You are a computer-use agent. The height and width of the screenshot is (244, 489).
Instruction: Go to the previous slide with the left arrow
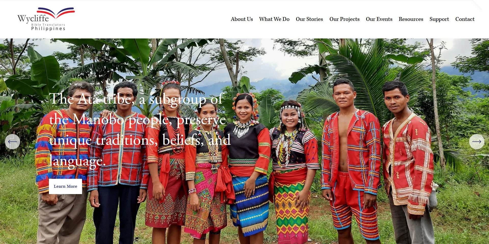[12, 142]
